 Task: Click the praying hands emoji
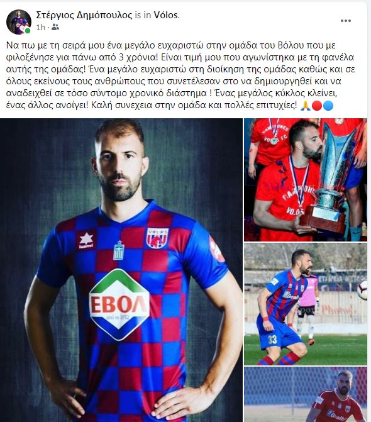[306, 106]
